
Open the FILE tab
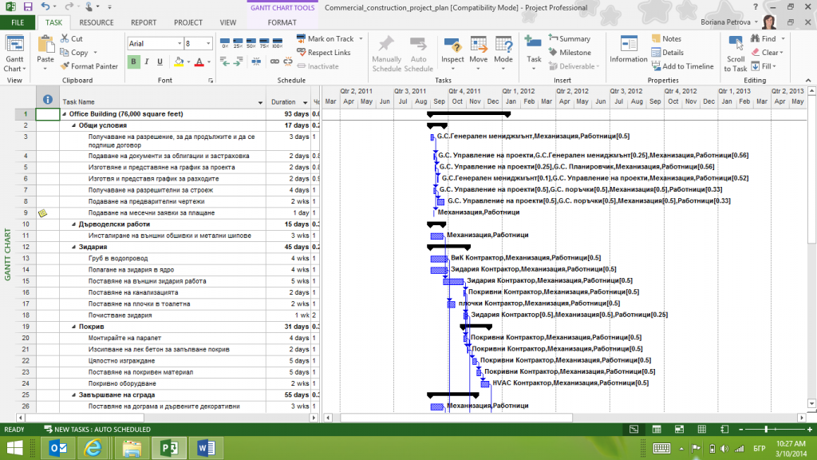(18, 22)
